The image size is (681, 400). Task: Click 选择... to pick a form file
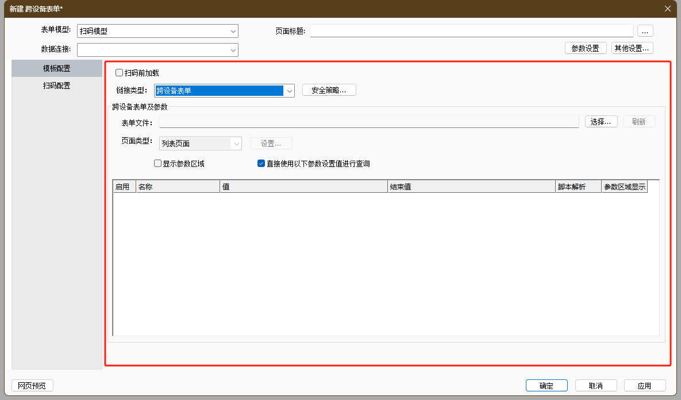pos(601,122)
